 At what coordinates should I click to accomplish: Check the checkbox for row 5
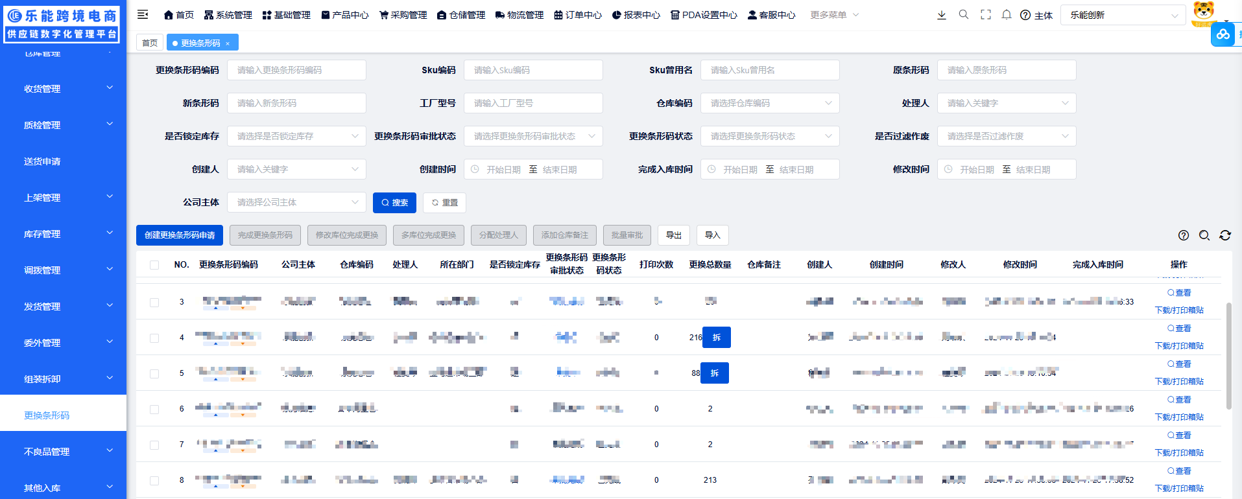click(x=154, y=373)
